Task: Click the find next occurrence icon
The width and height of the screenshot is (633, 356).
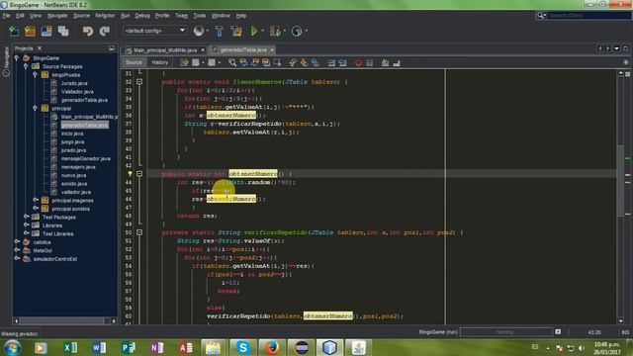Action: coord(255,62)
